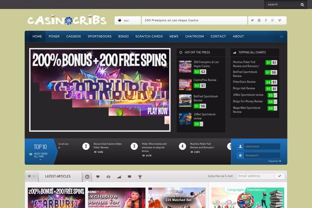Image resolution: width=312 pixels, height=208 pixels.
Task: Open the CasinoPlex Review thumbnail
Action: (x=185, y=84)
